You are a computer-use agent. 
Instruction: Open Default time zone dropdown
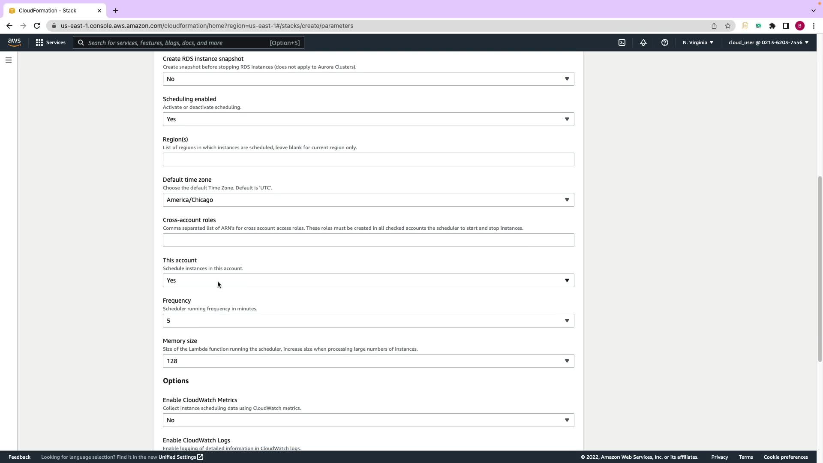pyautogui.click(x=368, y=200)
